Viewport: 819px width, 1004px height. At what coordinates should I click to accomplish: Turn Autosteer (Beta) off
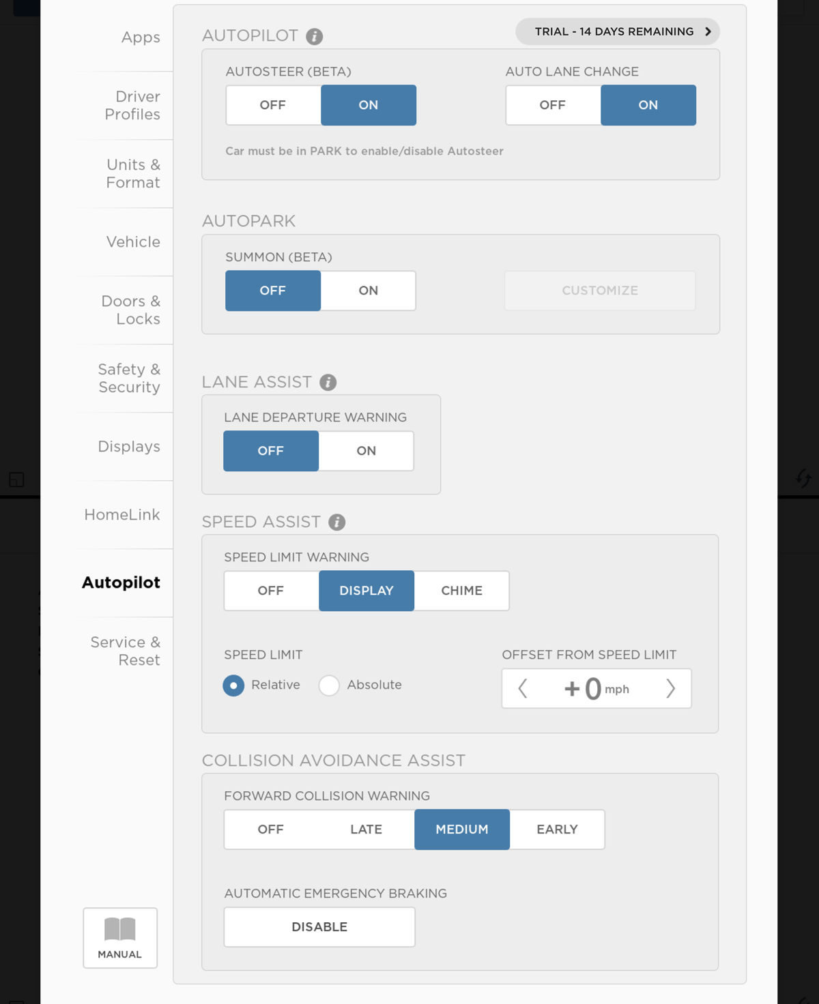(273, 105)
